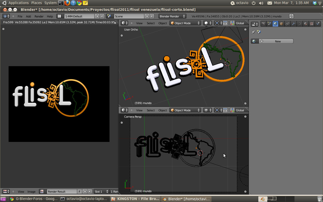Open Object Mode dropdown in Camera Persp viewport

tap(185, 110)
